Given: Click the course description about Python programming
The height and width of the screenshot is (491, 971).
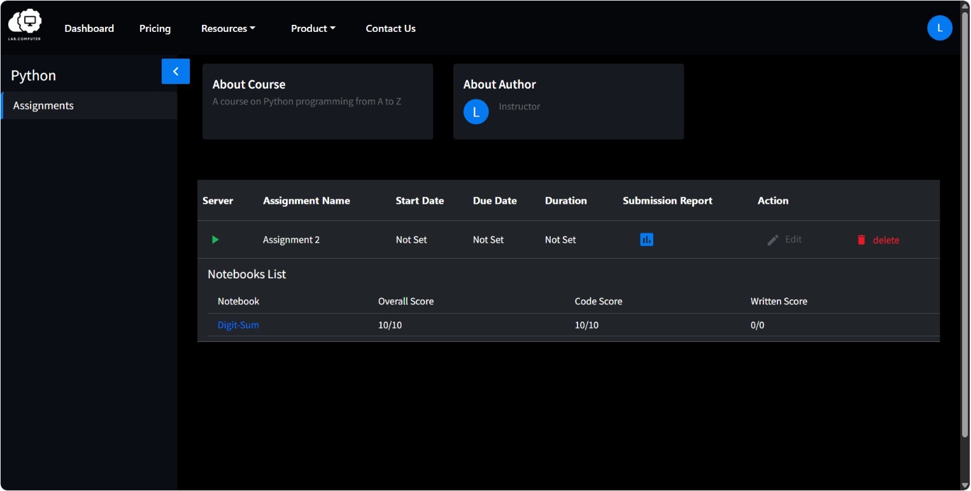Looking at the screenshot, I should point(307,101).
